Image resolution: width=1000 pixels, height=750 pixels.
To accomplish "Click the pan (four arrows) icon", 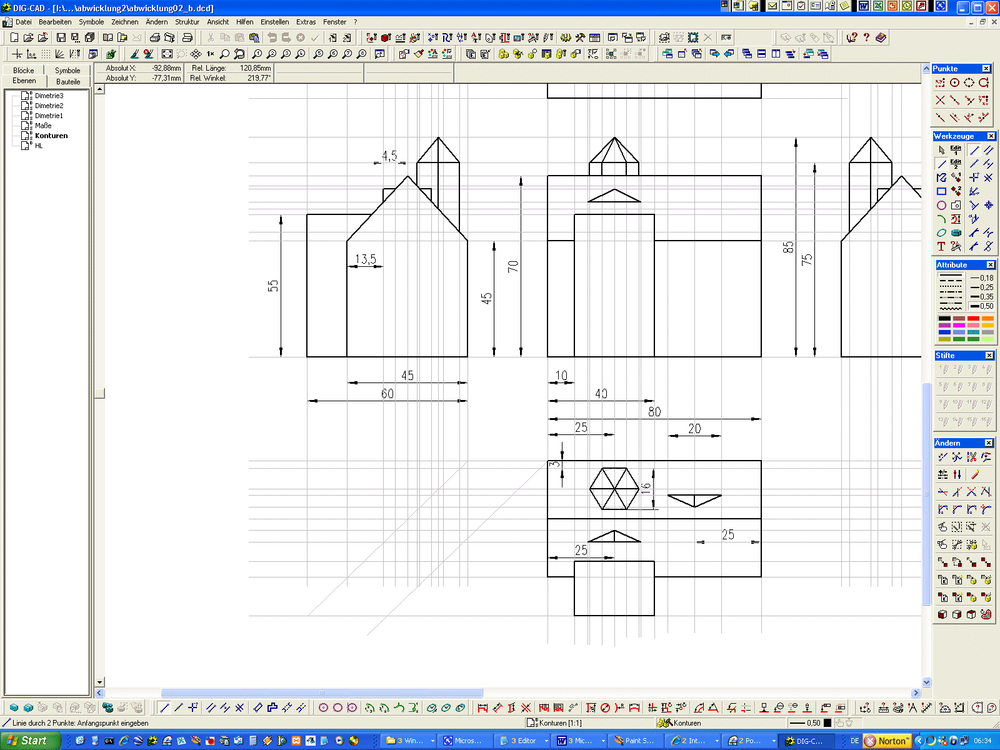I will (196, 54).
